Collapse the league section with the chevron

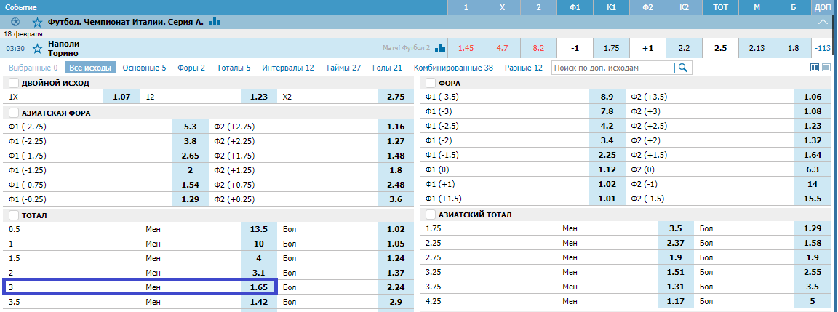tap(823, 23)
